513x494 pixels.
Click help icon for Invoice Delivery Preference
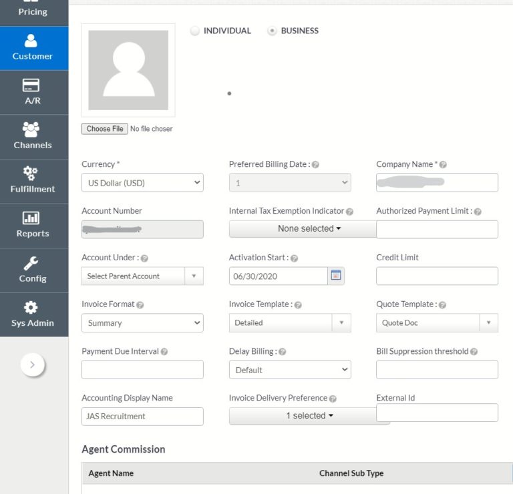tap(333, 399)
